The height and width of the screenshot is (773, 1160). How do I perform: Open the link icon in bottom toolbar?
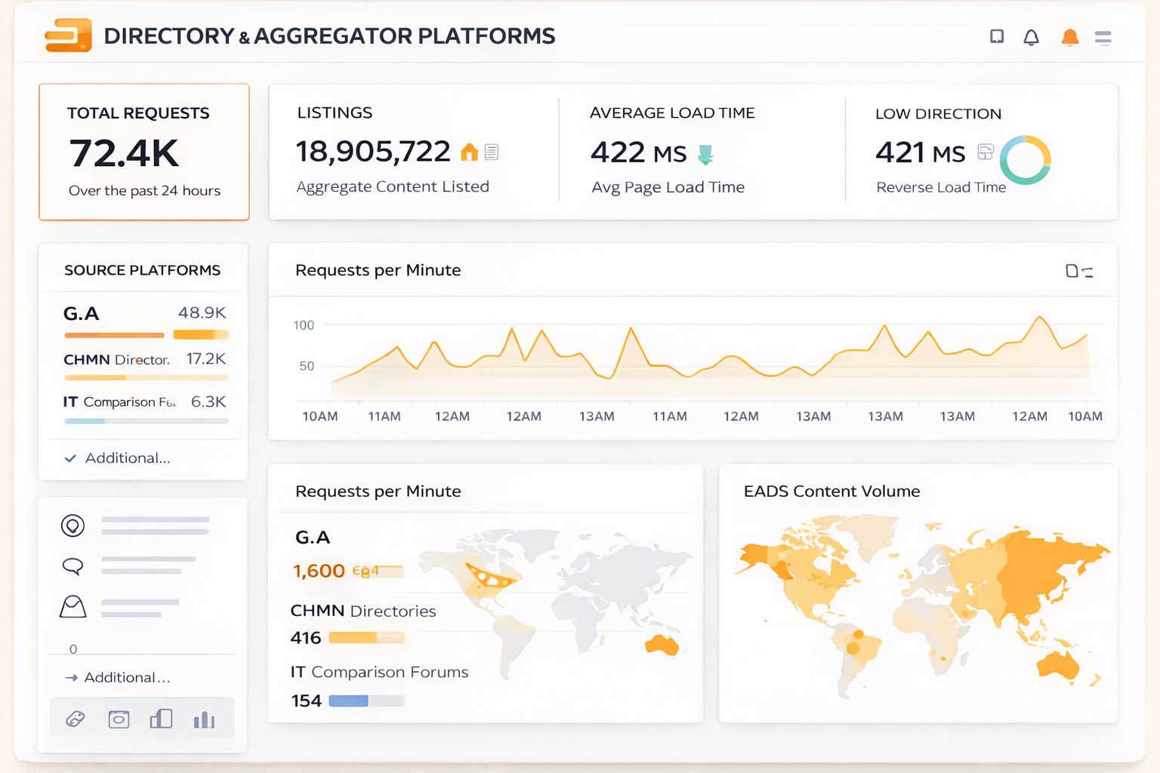tap(76, 719)
